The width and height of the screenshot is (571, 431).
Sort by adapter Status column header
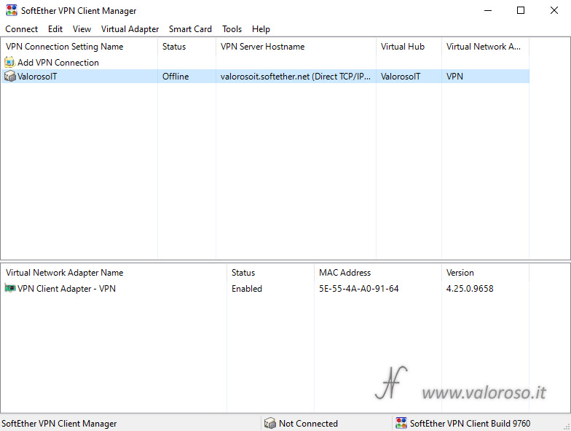click(x=271, y=273)
